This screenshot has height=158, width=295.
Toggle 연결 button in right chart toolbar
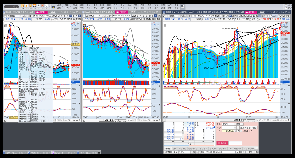214,16
